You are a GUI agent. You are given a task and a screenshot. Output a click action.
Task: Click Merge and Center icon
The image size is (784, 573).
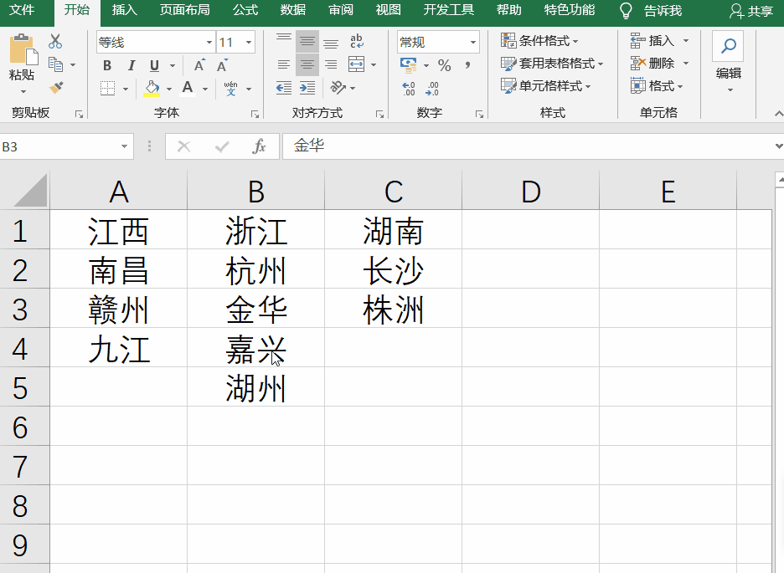pos(357,64)
